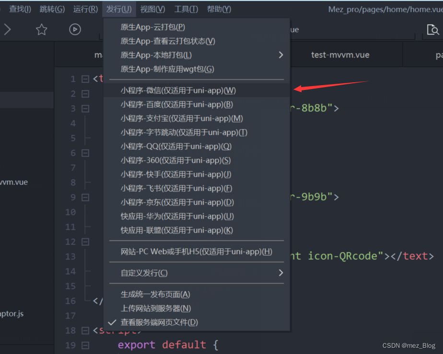The height and width of the screenshot is (354, 443).
Task: Open the 视图(V) menu
Action: [152, 9]
